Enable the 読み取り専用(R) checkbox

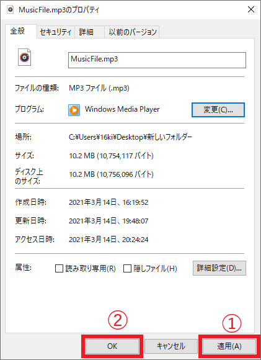click(59, 268)
